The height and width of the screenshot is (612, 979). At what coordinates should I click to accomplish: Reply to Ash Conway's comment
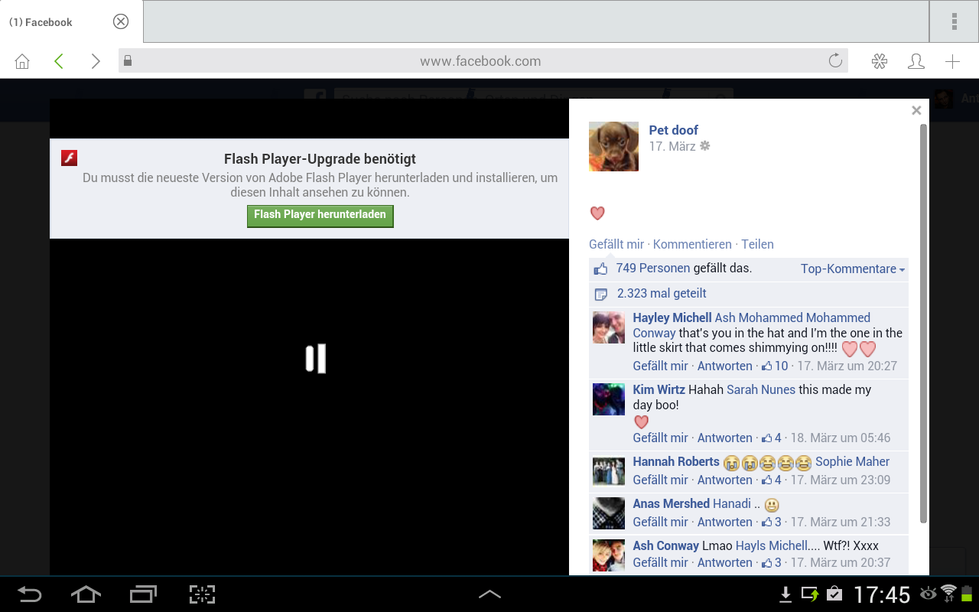(x=725, y=562)
